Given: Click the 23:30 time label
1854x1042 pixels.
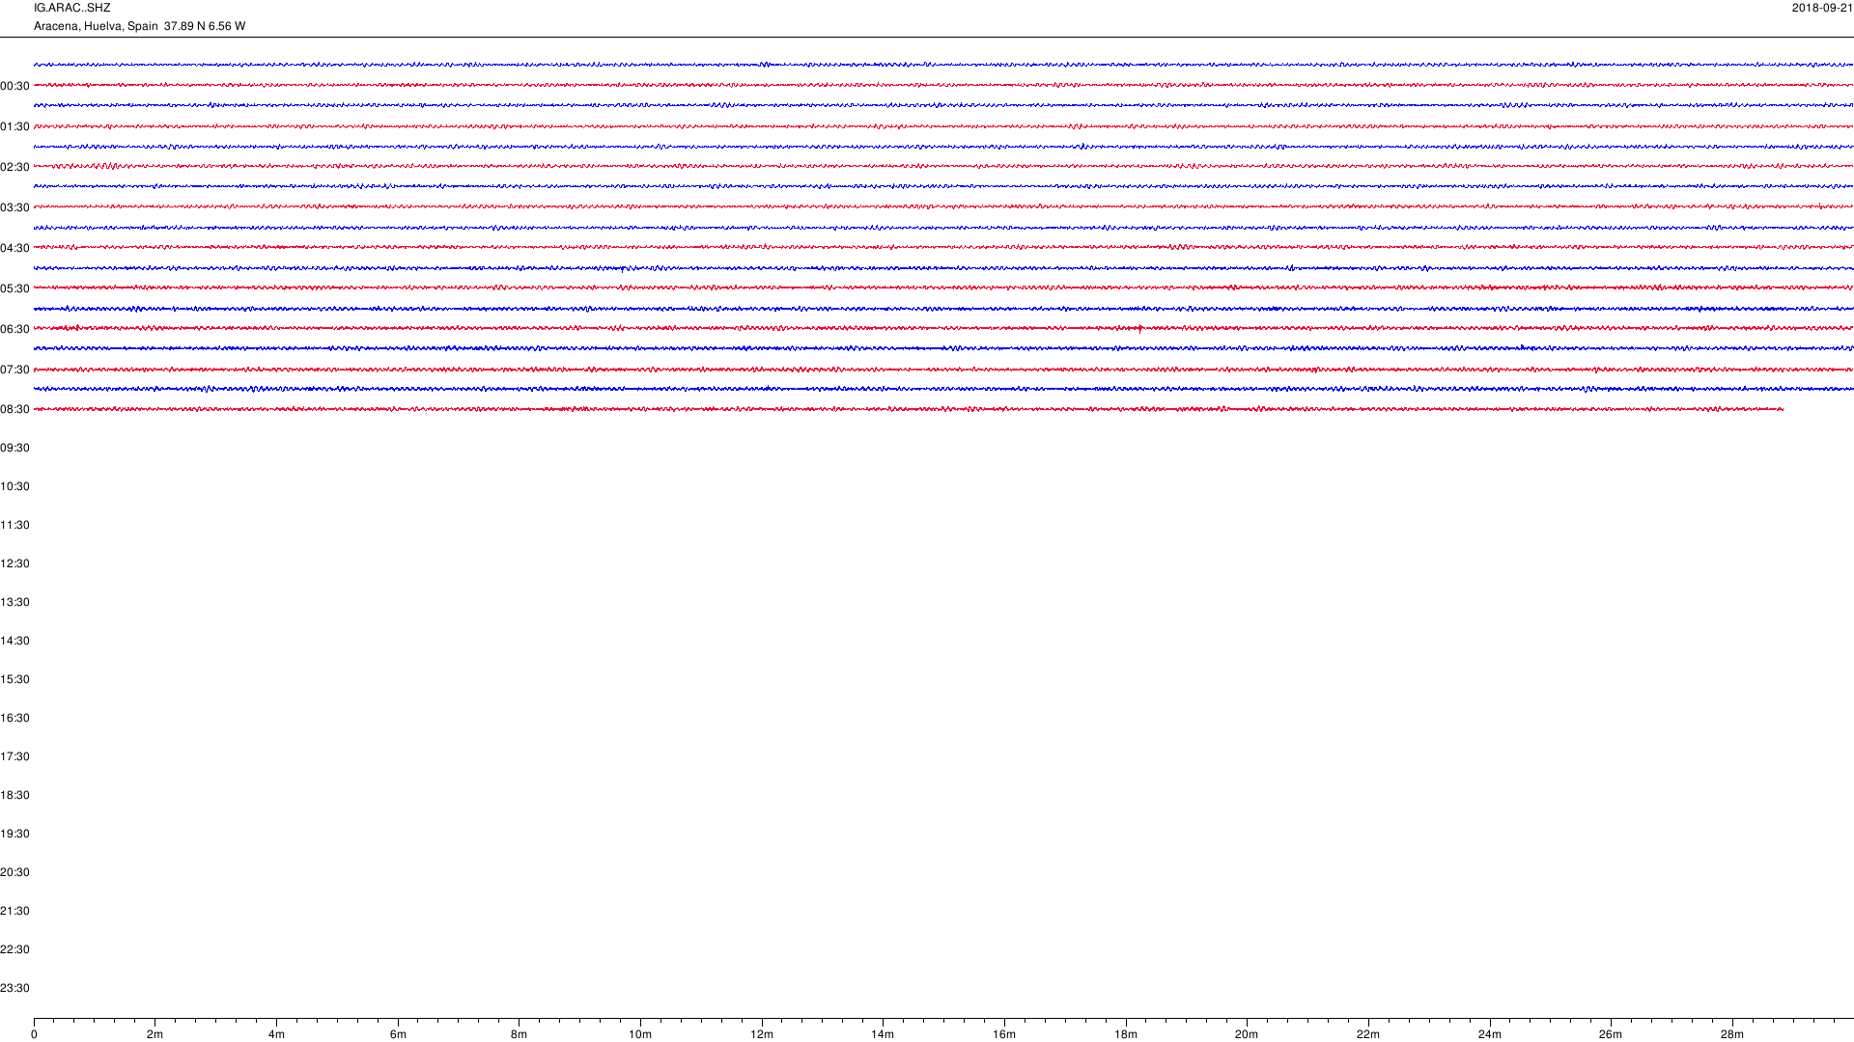Looking at the screenshot, I should pos(14,988).
